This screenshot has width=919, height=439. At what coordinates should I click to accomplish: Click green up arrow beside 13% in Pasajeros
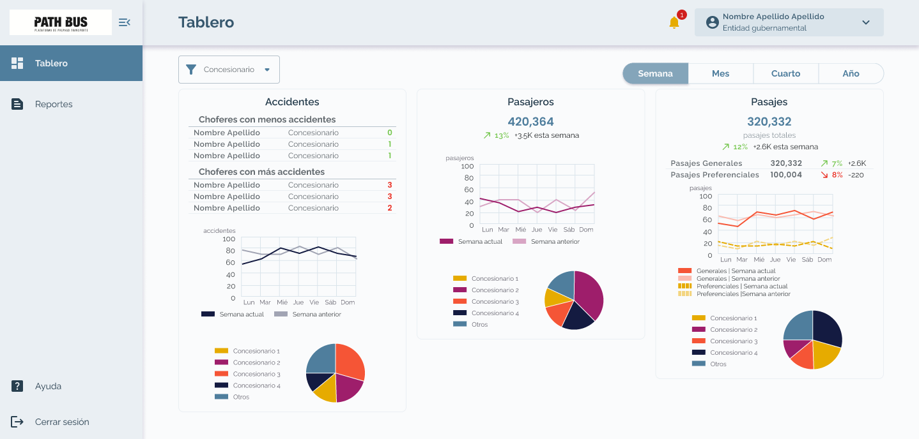tap(487, 135)
